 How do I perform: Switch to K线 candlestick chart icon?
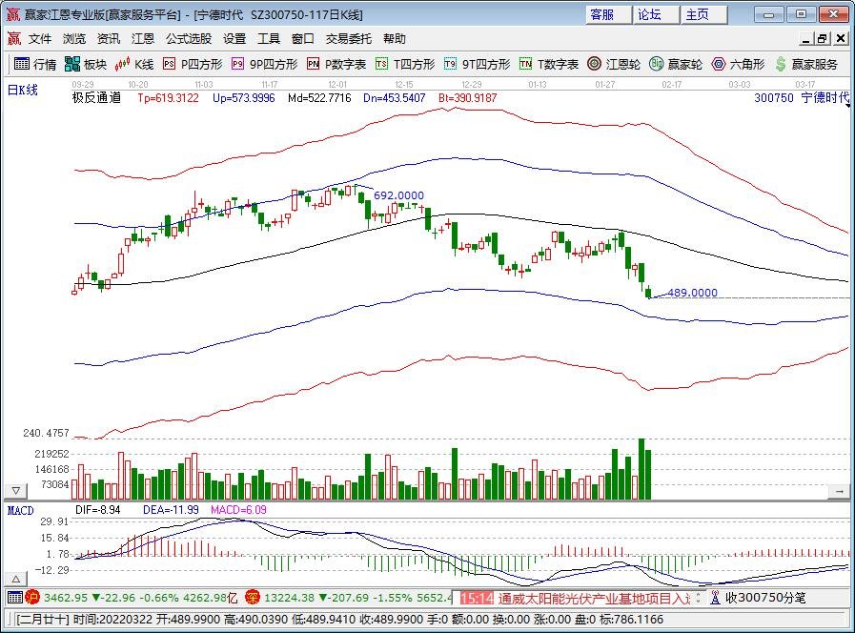point(122,64)
